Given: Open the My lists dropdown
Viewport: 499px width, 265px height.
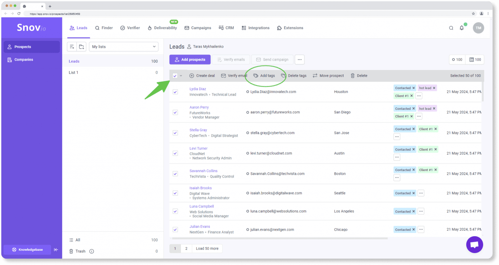Looking at the screenshot, I should tap(123, 46).
